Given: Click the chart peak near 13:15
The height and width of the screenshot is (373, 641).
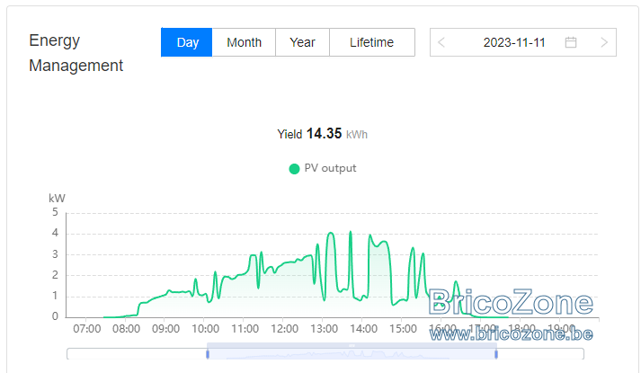Looking at the screenshot, I should click(331, 234).
